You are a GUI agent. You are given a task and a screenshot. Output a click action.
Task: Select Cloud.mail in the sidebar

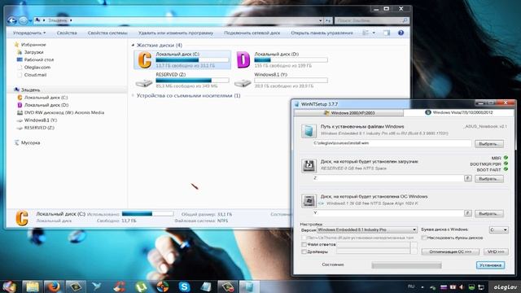[32, 75]
